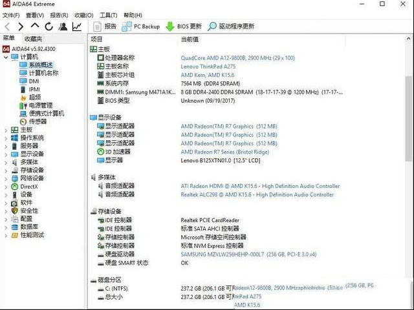The width and height of the screenshot is (414, 310).
Task: Select 超频 overclock item in the tree
Action: [x=35, y=98]
